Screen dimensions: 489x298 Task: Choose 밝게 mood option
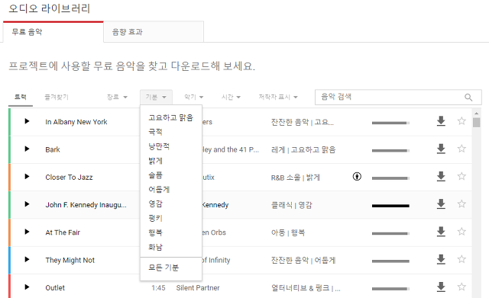tap(171, 161)
